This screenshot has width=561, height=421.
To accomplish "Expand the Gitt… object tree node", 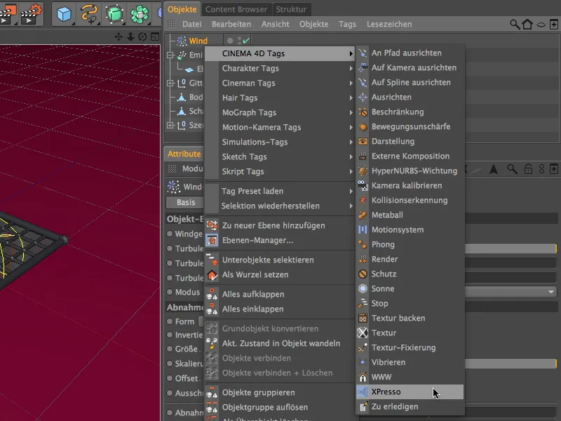I will [x=170, y=83].
